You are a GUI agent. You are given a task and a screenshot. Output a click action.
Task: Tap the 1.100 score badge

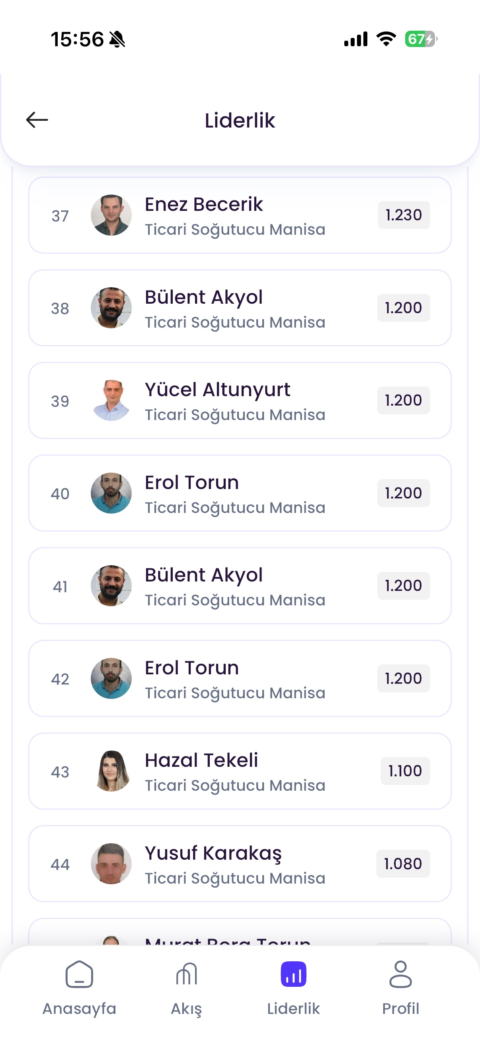(x=405, y=771)
